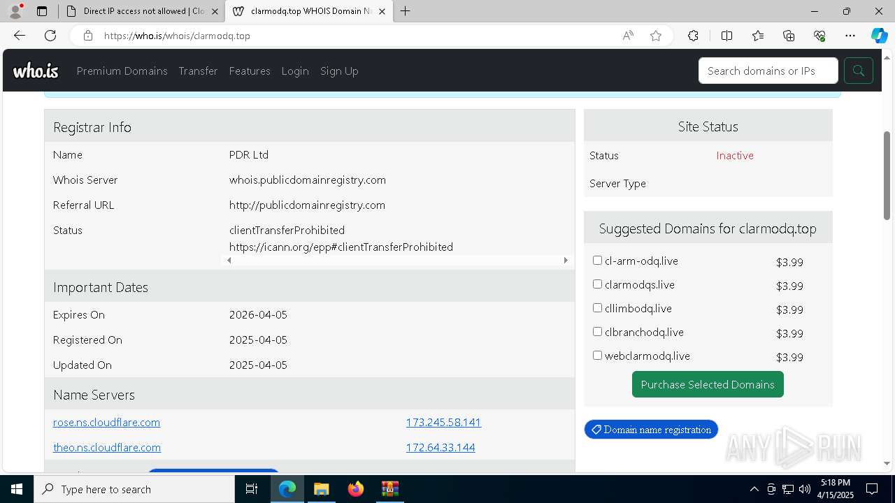Click the who.is logo
895x503 pixels.
point(36,71)
